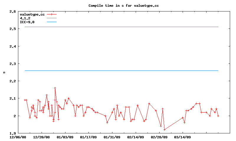Click the y-axis unit label 's'

pos(4,72)
